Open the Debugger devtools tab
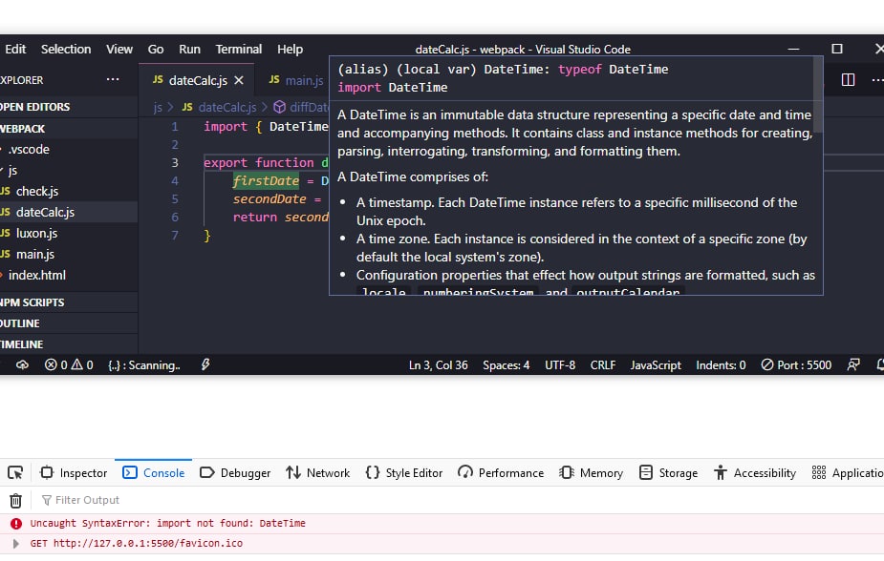The width and height of the screenshot is (884, 561). click(x=235, y=472)
